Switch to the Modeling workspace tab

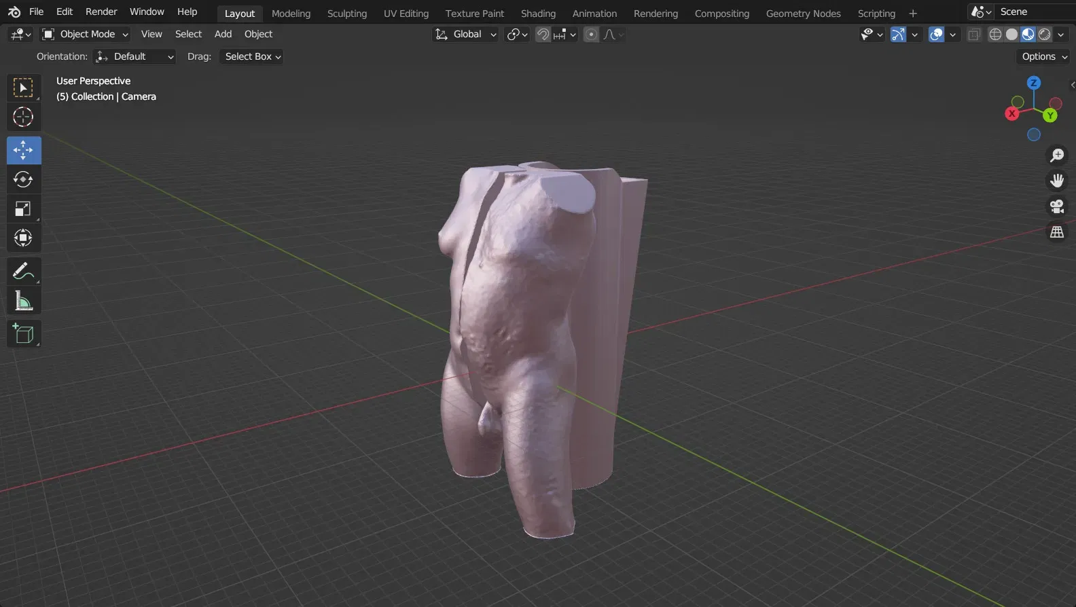(x=291, y=14)
